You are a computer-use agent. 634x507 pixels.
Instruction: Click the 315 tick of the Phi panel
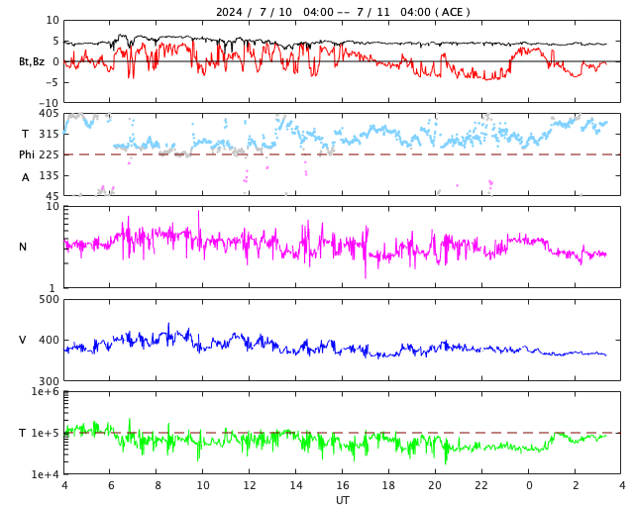click(x=50, y=134)
